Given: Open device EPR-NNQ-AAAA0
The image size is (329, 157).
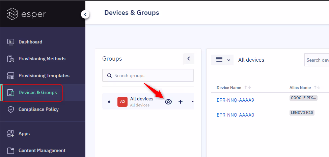Looking at the screenshot, I should point(235,115).
